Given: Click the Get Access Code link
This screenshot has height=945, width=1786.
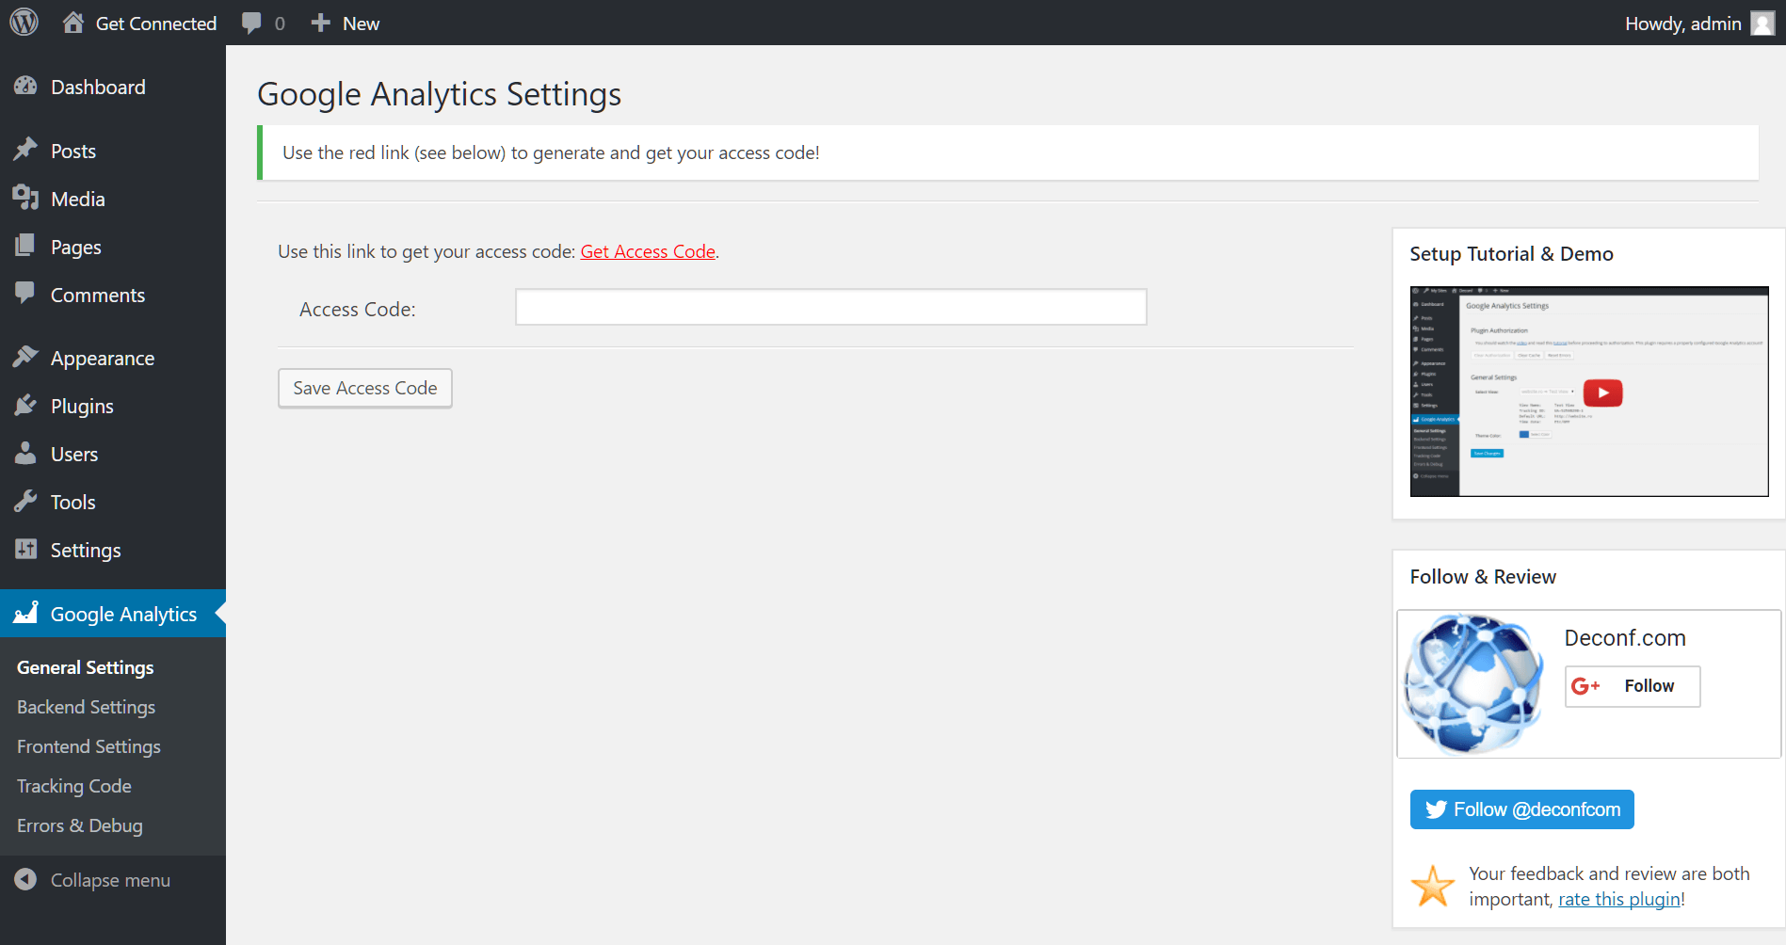Looking at the screenshot, I should pos(648,251).
